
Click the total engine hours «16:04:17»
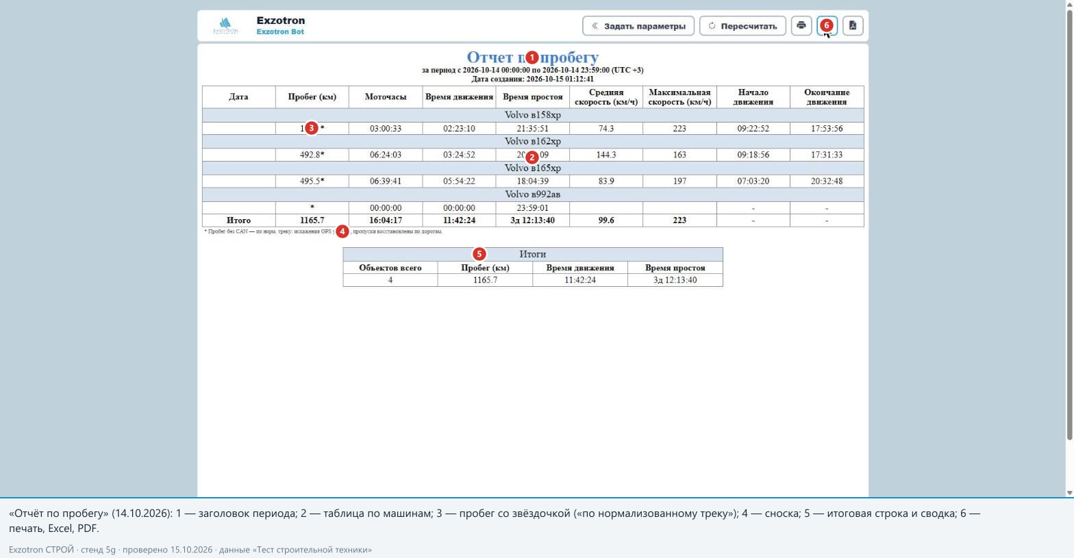(x=386, y=220)
